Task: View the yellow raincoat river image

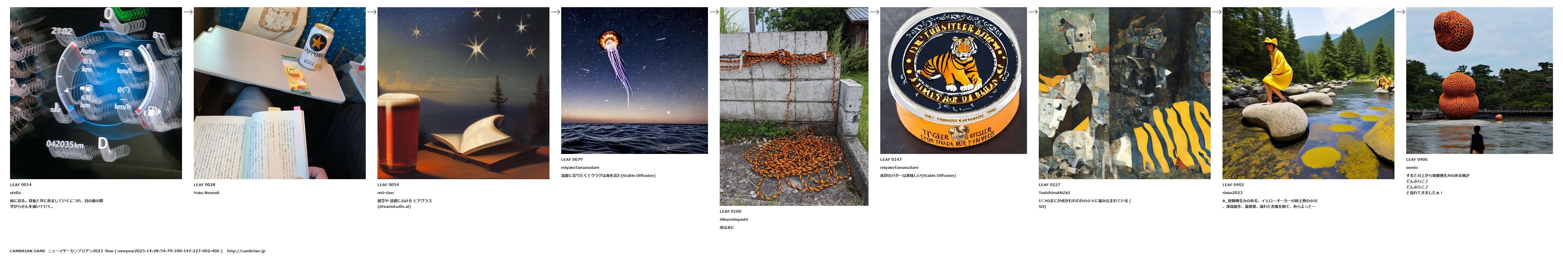Action: 1308,93
